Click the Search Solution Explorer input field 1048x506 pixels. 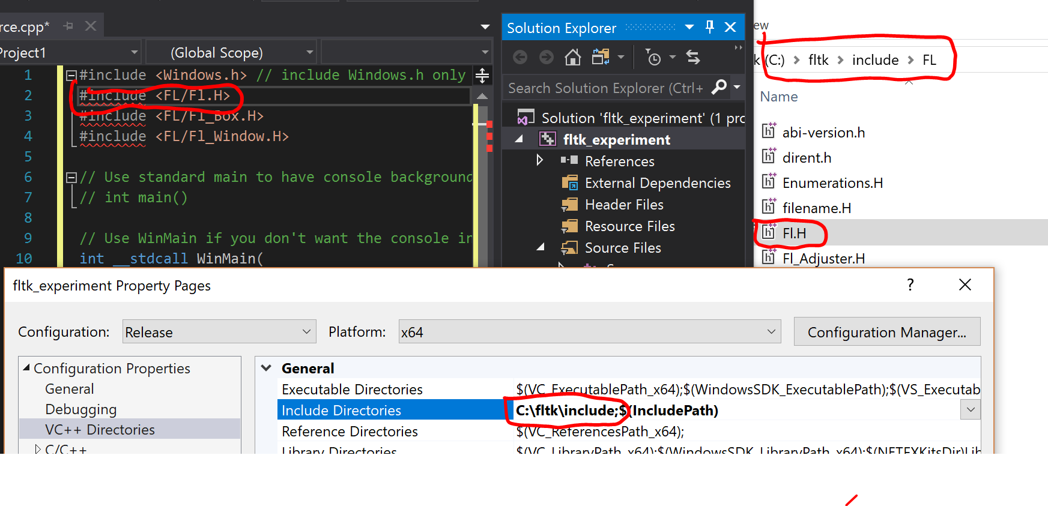[x=605, y=88]
